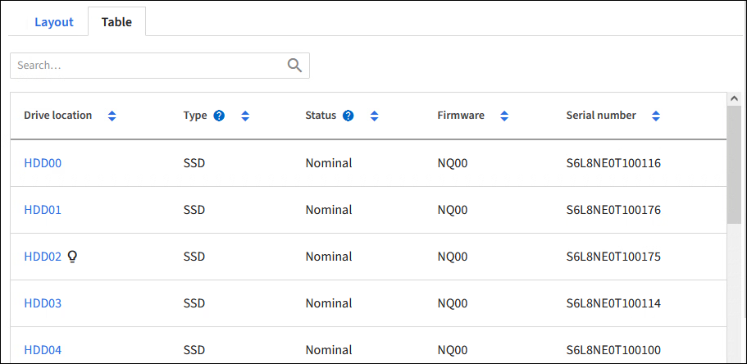Click the Drive location column header text

58,116
